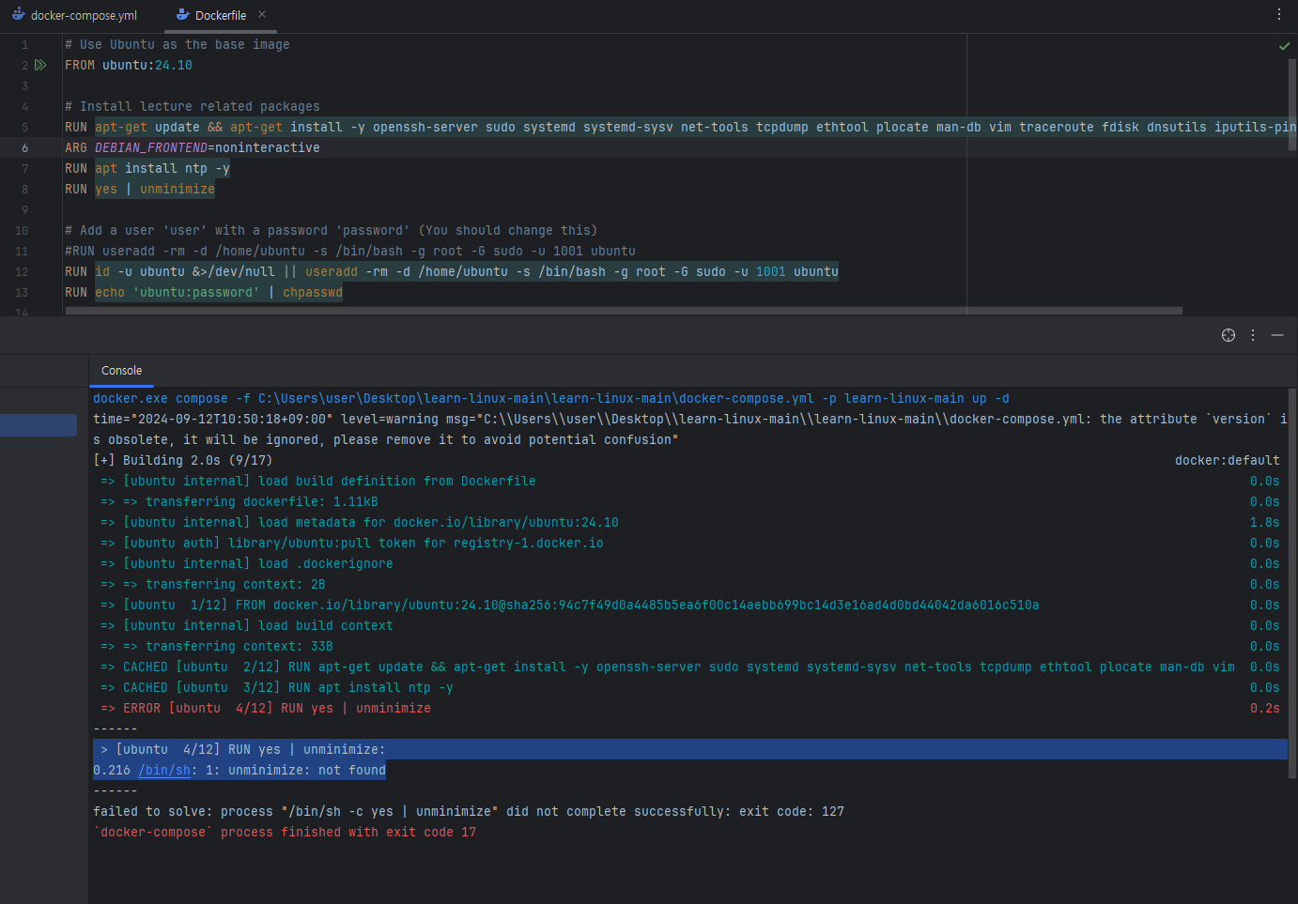Image resolution: width=1298 pixels, height=904 pixels.
Task: Click the 'RUN apt install ntp -y' line
Action: point(147,168)
